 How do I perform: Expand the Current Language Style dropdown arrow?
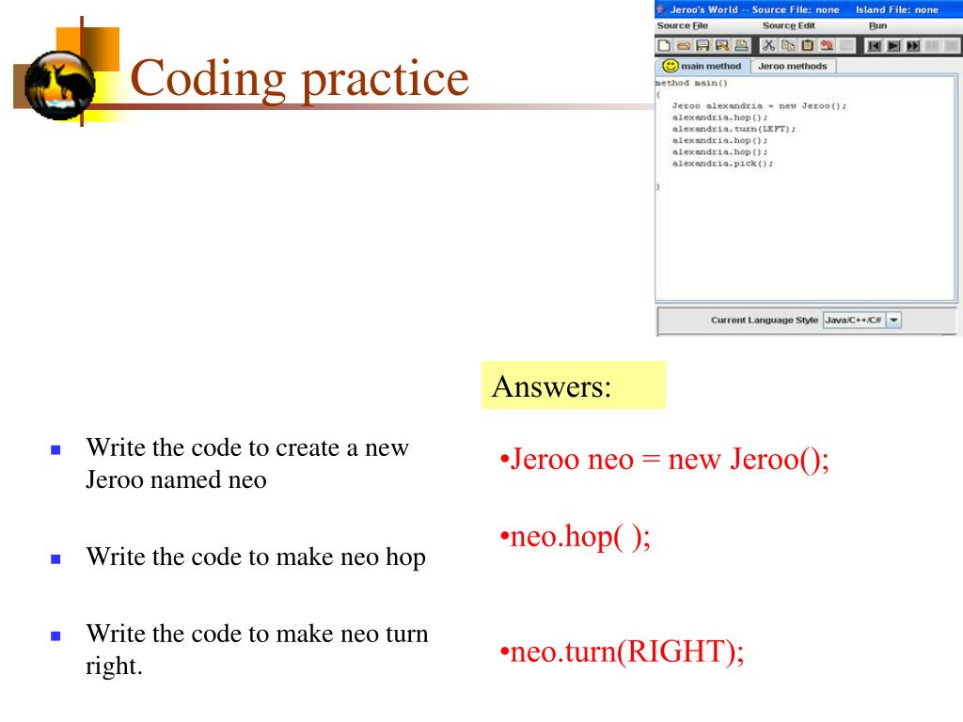(x=893, y=320)
